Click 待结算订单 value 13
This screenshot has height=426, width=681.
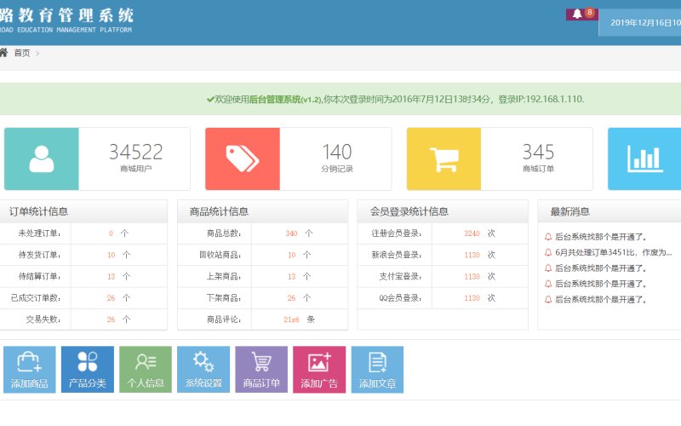point(112,276)
